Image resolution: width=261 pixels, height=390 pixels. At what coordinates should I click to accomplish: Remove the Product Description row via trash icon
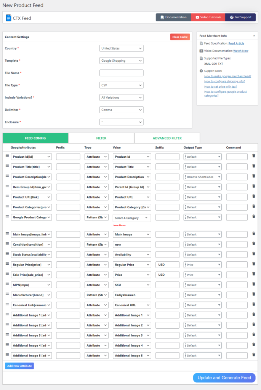pyautogui.click(x=253, y=176)
